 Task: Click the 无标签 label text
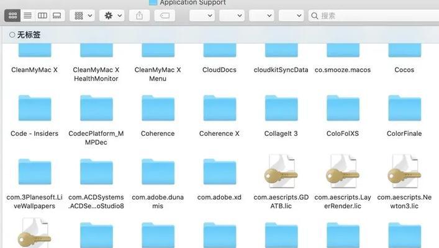pos(29,35)
